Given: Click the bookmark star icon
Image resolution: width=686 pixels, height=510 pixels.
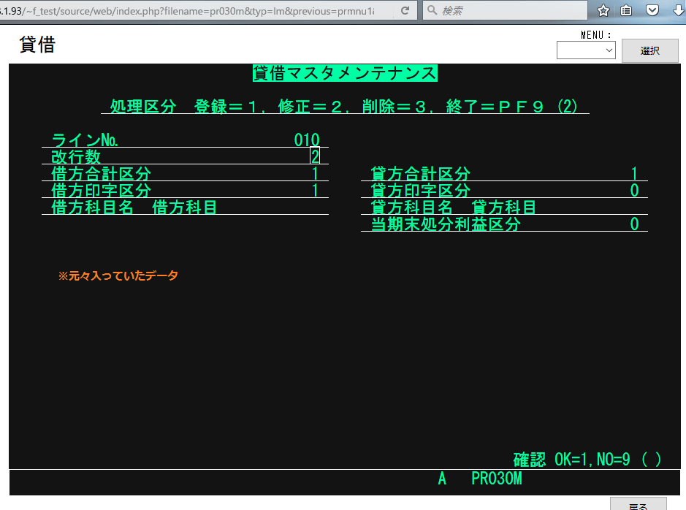Looking at the screenshot, I should 603,11.
